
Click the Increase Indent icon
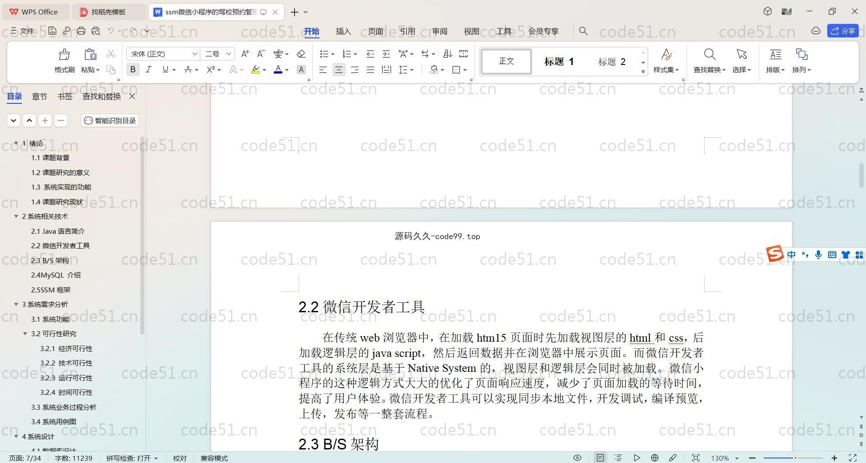386,54
